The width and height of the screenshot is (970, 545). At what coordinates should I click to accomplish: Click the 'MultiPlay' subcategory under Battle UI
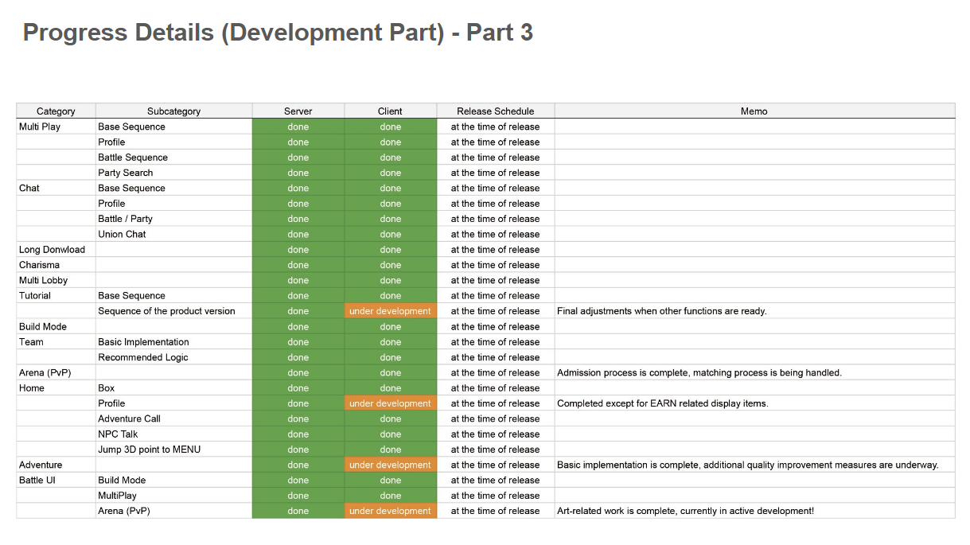173,496
